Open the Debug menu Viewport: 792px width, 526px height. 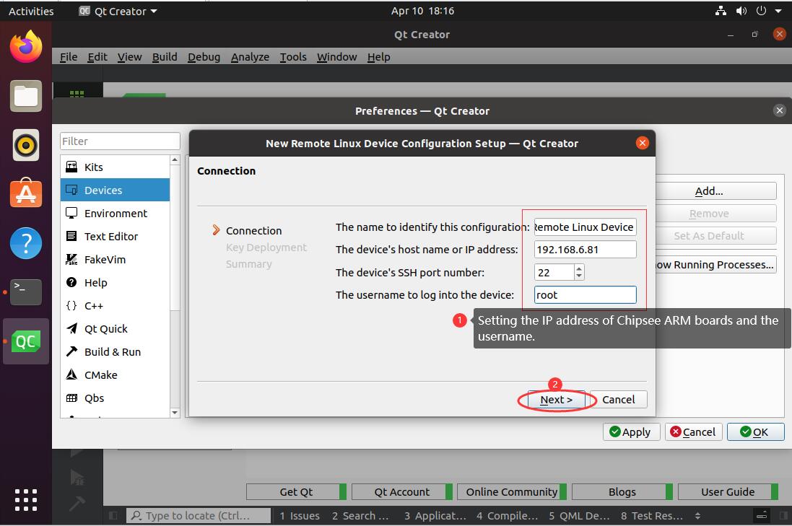point(204,57)
